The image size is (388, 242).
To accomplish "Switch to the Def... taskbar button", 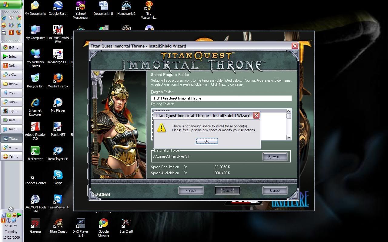I will tap(11, 66).
